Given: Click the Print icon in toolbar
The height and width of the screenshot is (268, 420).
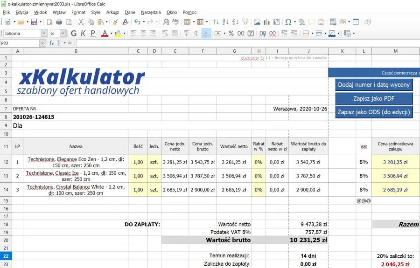Looking at the screenshot, I should click(60, 22).
